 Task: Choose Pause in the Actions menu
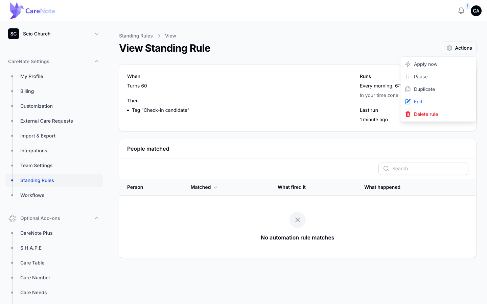(438, 77)
